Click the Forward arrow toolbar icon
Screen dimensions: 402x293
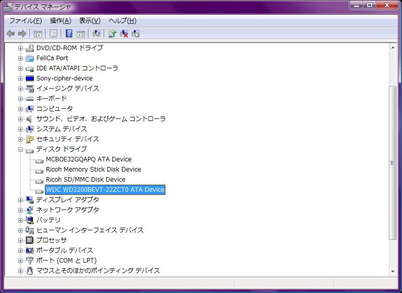coord(22,33)
